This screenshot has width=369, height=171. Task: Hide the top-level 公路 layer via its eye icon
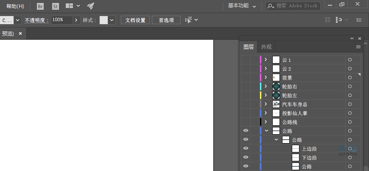pos(246,131)
